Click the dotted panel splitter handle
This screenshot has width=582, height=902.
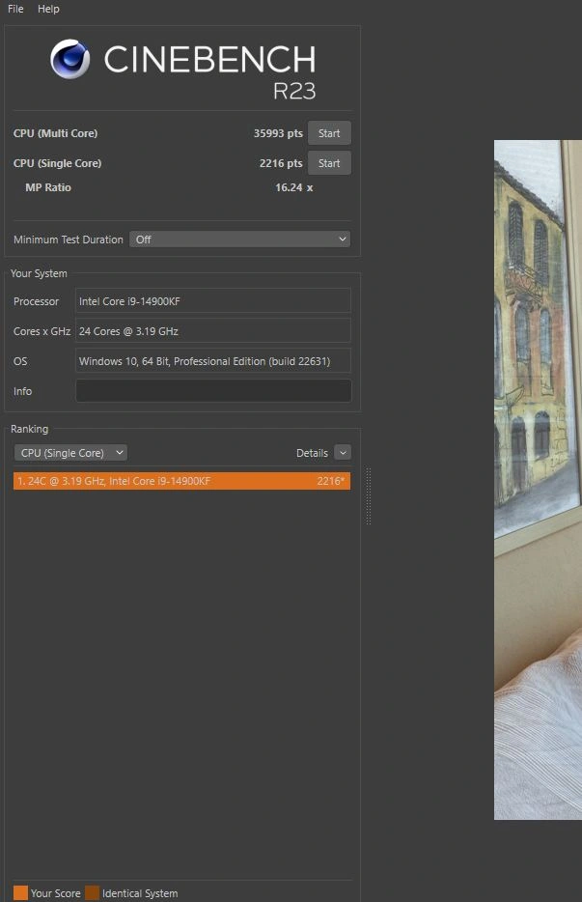[x=368, y=497]
